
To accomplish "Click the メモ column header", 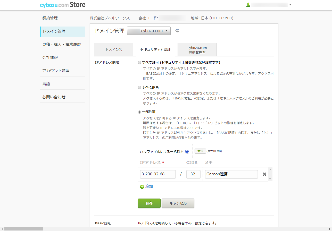I will pyautogui.click(x=209, y=162).
